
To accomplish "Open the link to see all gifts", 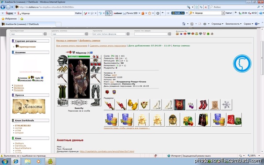I will (127, 128).
